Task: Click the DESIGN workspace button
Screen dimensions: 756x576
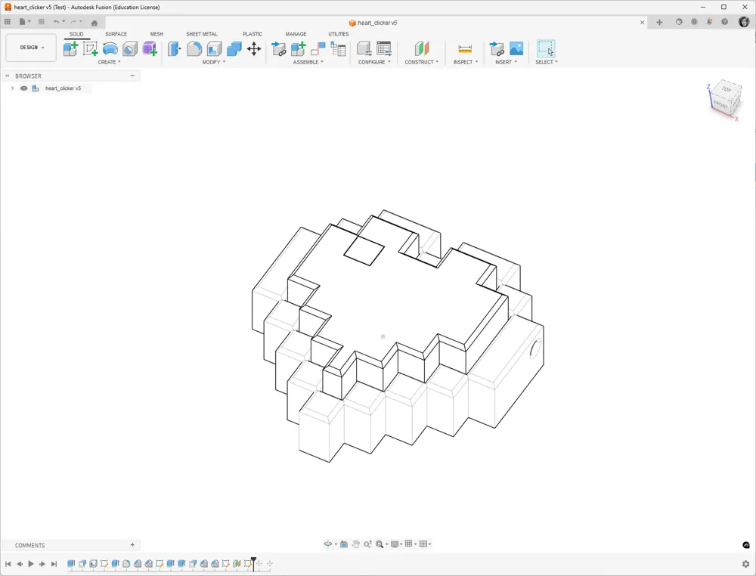Action: click(x=30, y=47)
